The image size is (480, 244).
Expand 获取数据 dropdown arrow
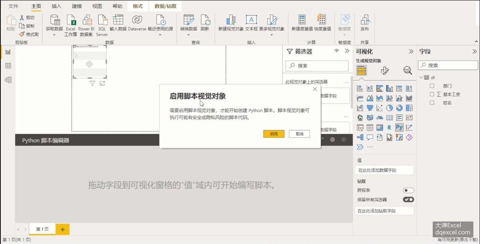pos(54,35)
